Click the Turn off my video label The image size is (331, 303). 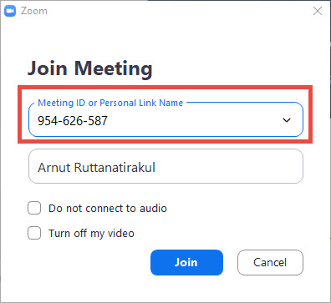(91, 234)
